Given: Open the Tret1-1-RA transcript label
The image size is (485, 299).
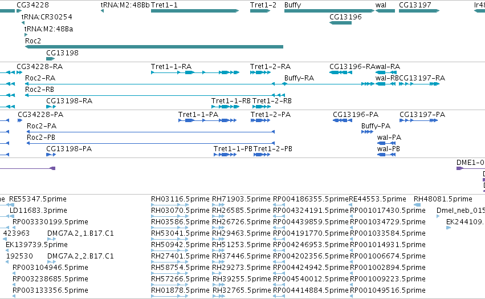Looking at the screenshot, I should click(x=171, y=67).
